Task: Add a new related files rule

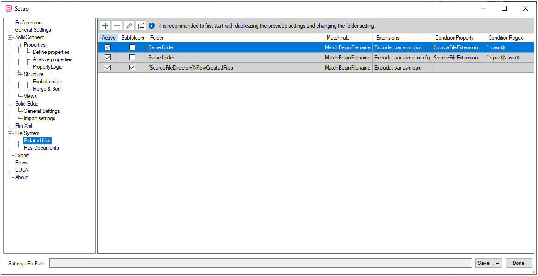Action: click(105, 26)
